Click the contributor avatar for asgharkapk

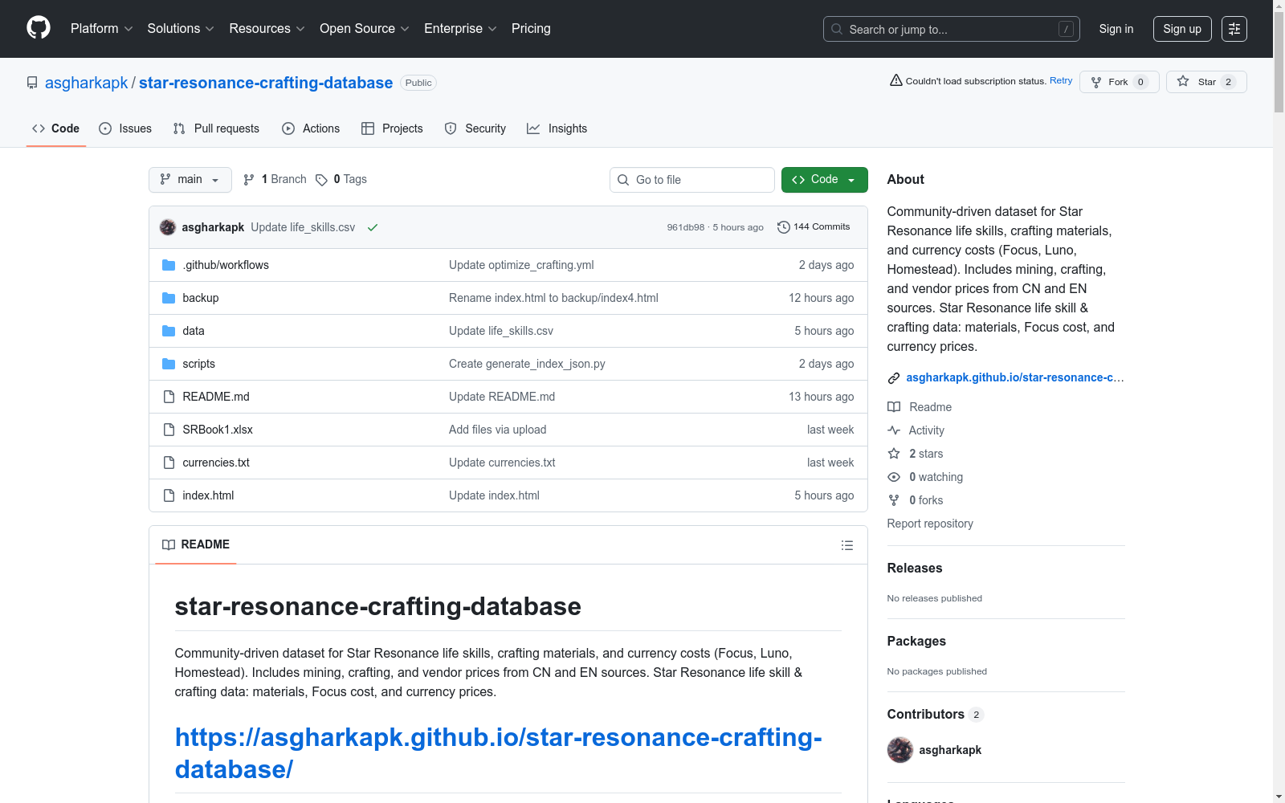900,750
